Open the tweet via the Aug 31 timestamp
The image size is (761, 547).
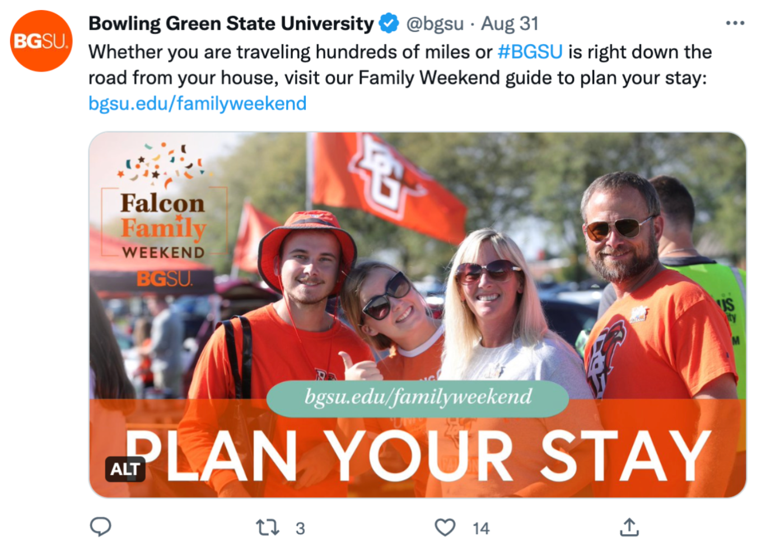(x=510, y=24)
